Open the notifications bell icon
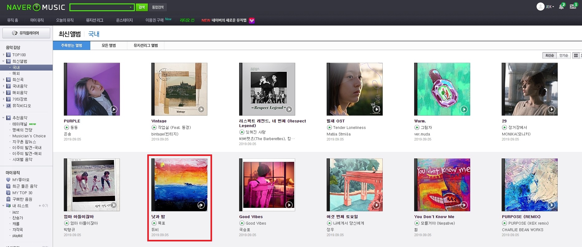Screen dimensions: 582x247 point(561,7)
